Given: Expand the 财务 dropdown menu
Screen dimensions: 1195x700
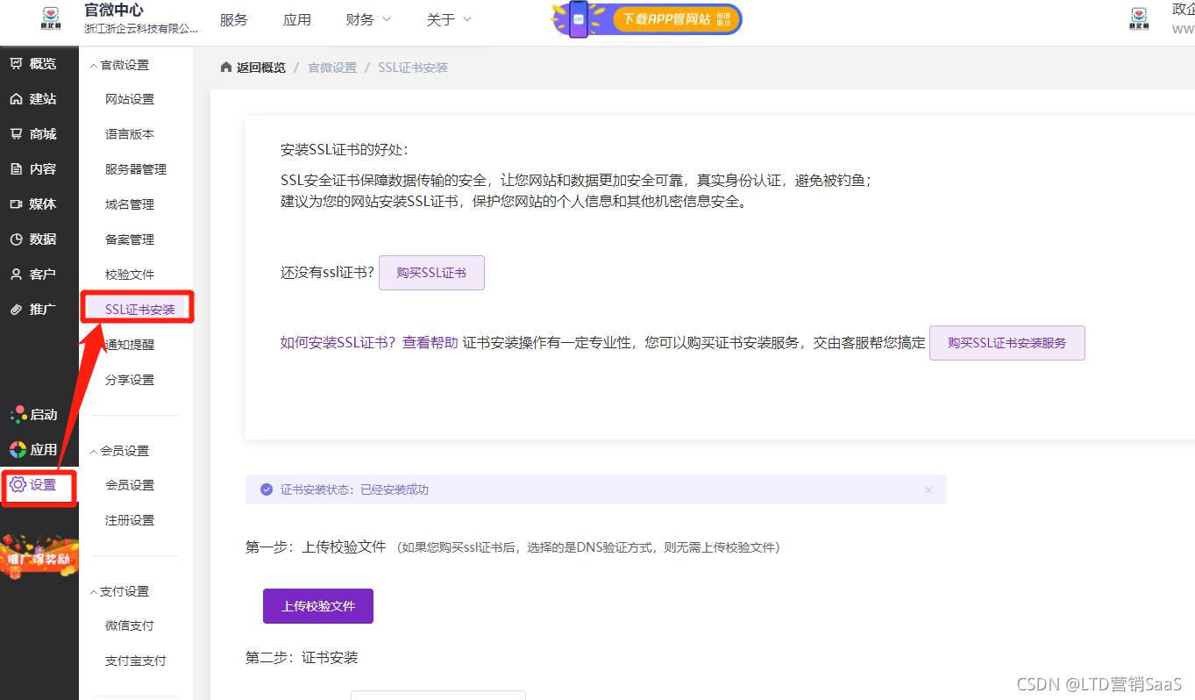Looking at the screenshot, I should (366, 18).
